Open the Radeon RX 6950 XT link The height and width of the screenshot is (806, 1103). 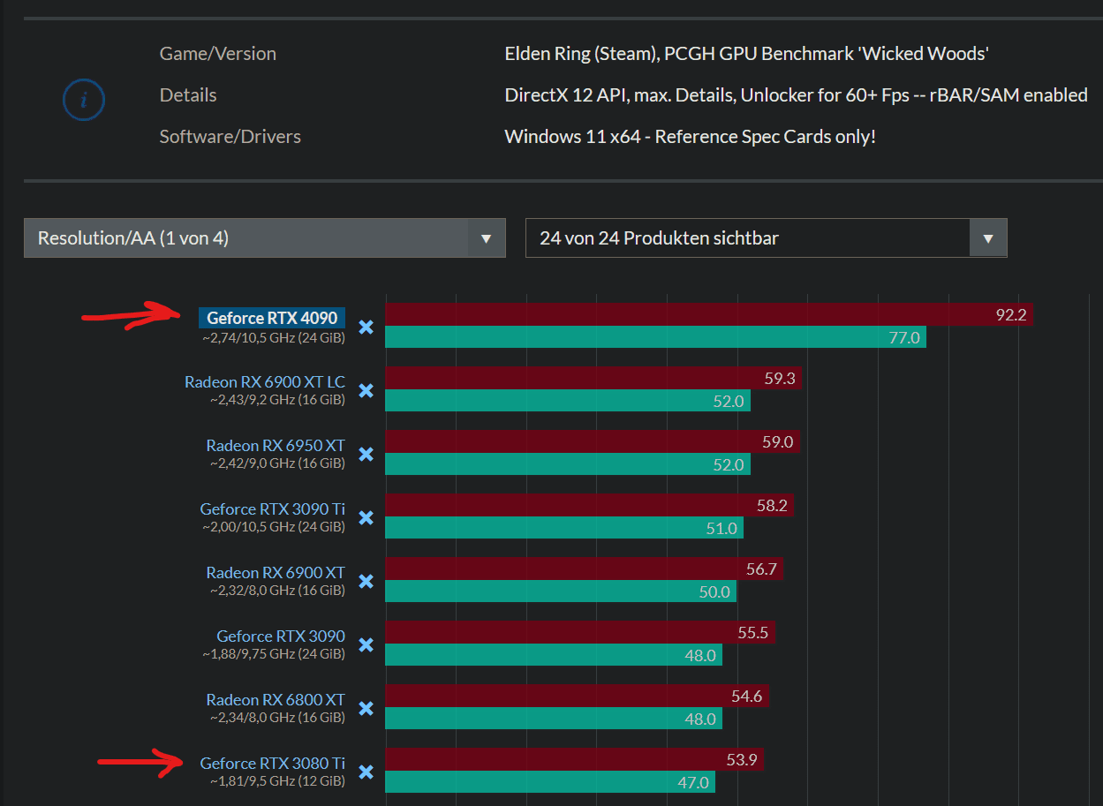[276, 446]
